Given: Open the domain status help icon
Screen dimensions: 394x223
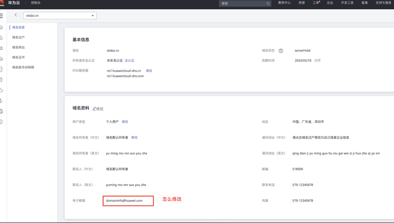Looking at the screenshot, I should coord(280,51).
